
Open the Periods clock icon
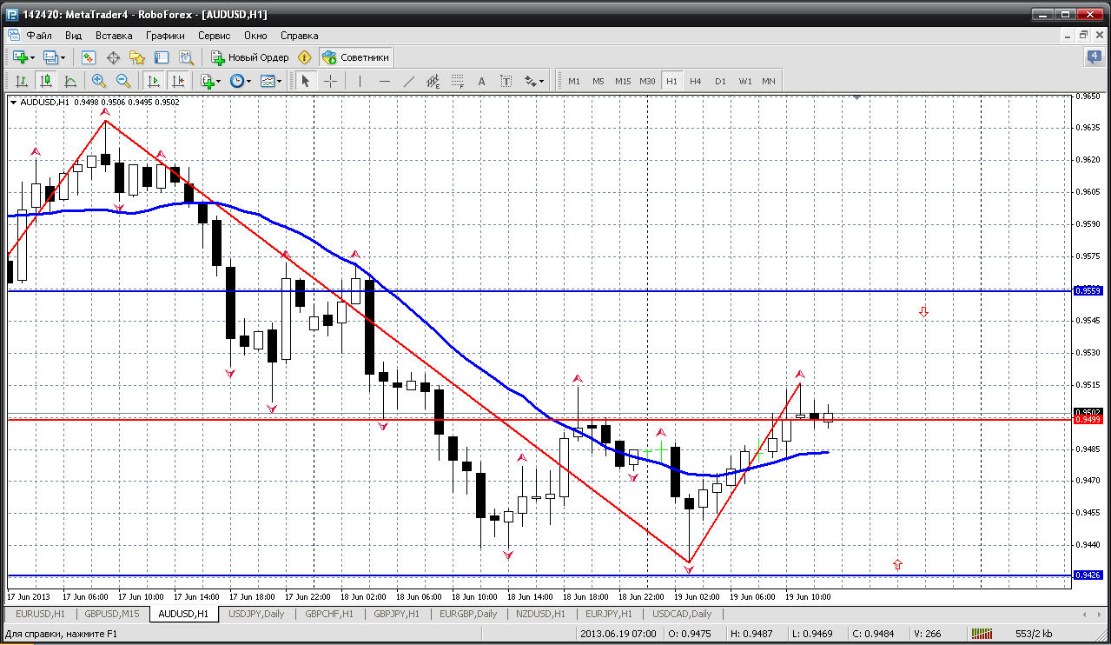(x=237, y=81)
